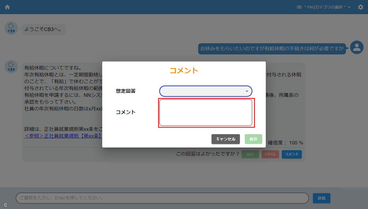This screenshot has height=209, width=368.
Task: Open settings via the gear icon
Action: click(361, 7)
